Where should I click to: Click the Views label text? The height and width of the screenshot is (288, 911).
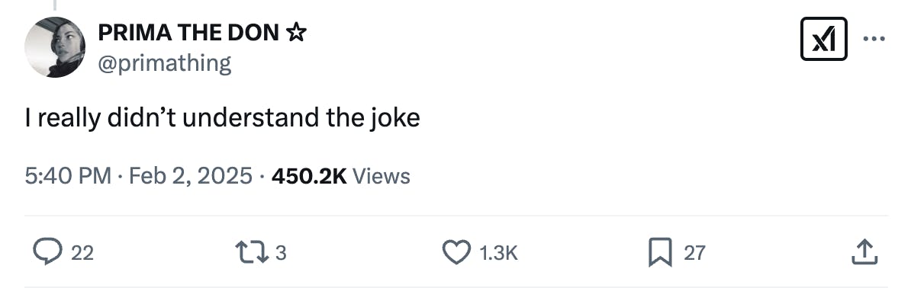381,175
